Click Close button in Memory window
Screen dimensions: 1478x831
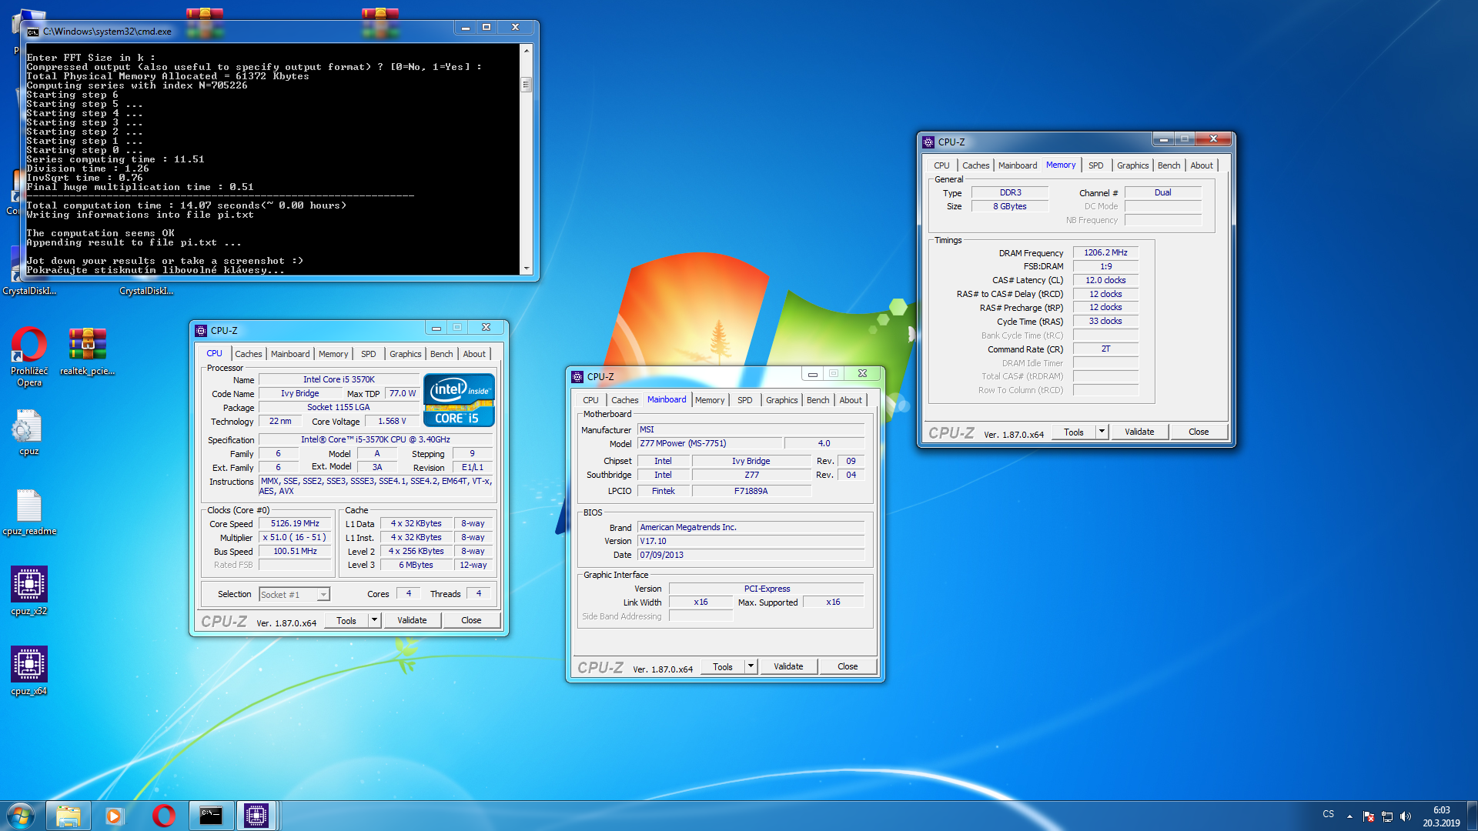click(1199, 432)
